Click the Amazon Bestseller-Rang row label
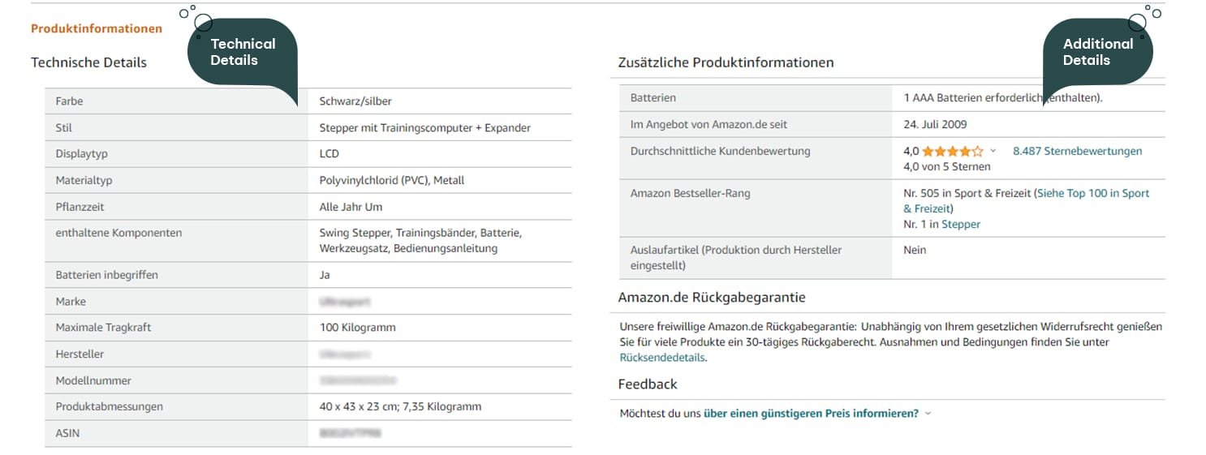This screenshot has width=1206, height=455. pyautogui.click(x=690, y=194)
